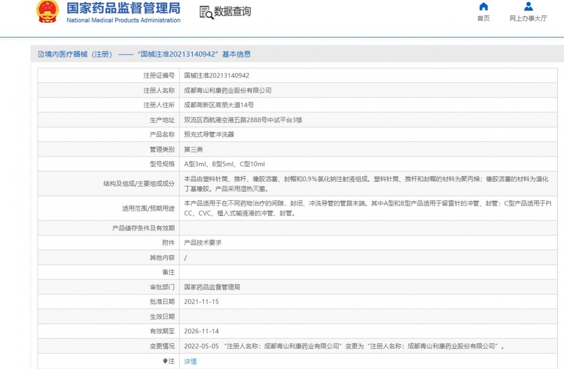Click 有效期至 label

point(162,331)
